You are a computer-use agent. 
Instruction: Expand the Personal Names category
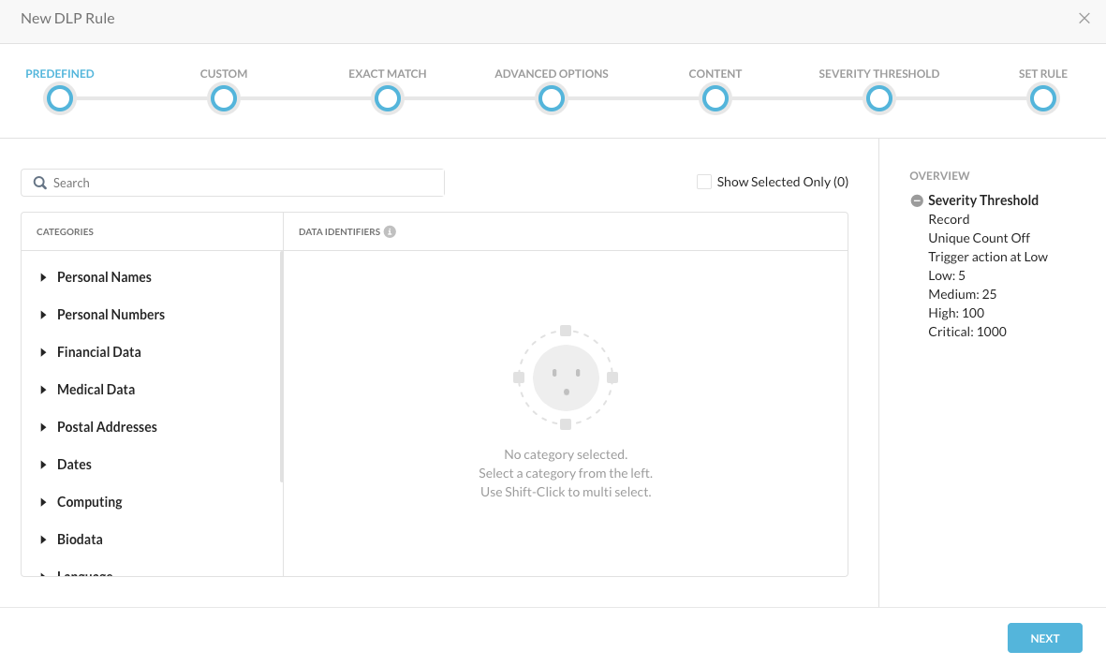coord(44,277)
